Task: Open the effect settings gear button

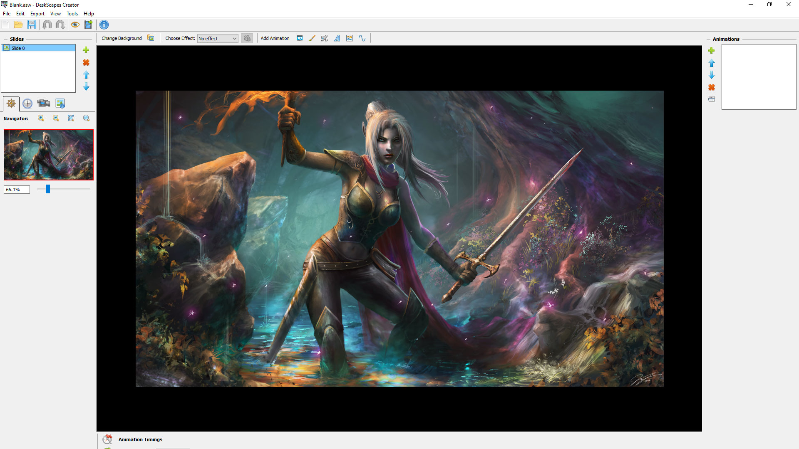Action: click(x=247, y=38)
